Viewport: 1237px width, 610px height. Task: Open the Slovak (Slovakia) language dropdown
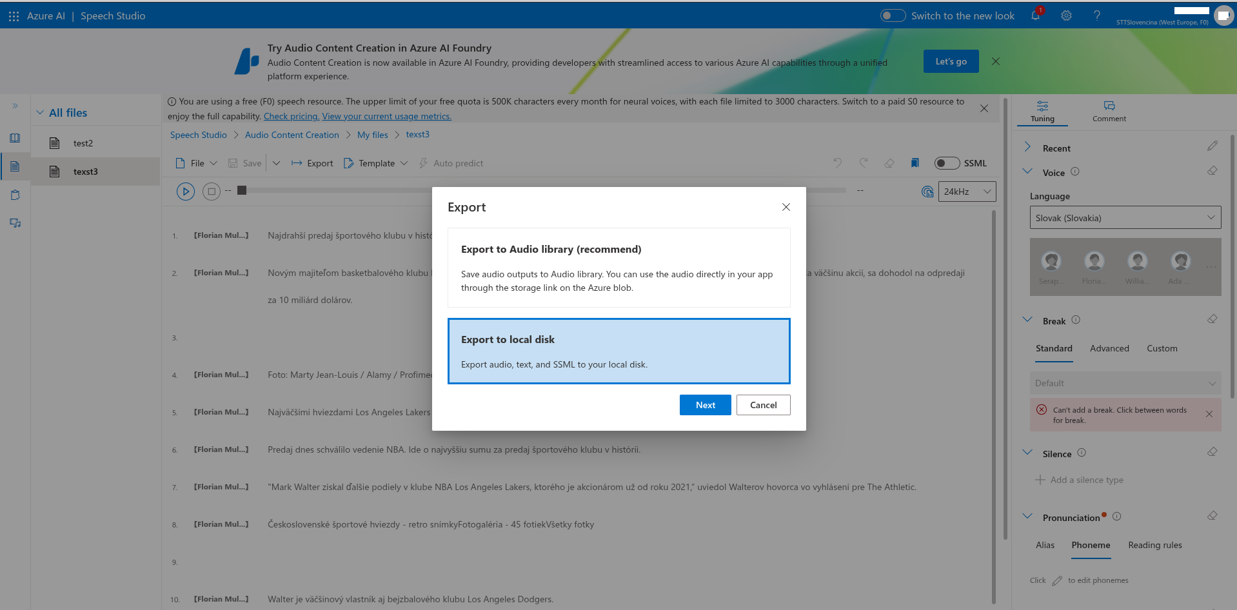click(1125, 218)
